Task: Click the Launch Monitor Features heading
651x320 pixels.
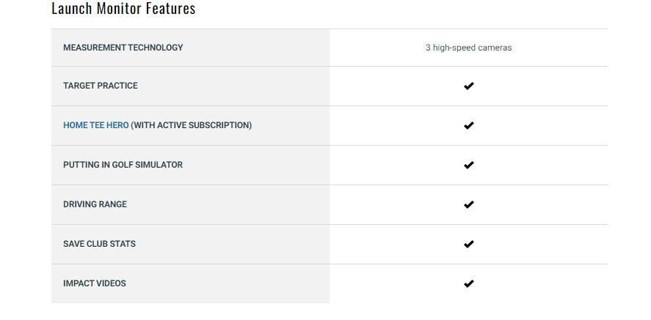Action: click(x=123, y=10)
